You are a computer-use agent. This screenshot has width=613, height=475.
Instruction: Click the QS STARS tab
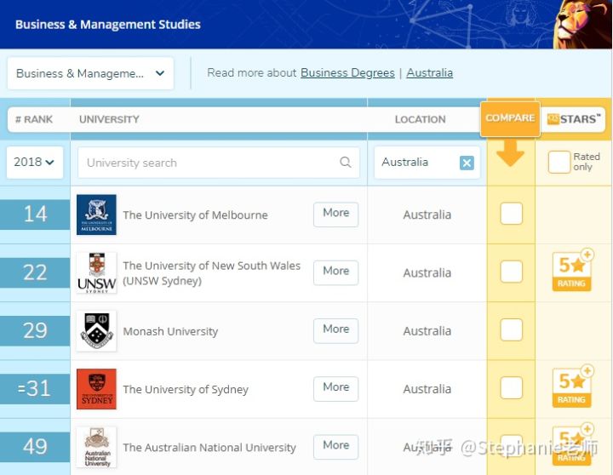(x=573, y=119)
